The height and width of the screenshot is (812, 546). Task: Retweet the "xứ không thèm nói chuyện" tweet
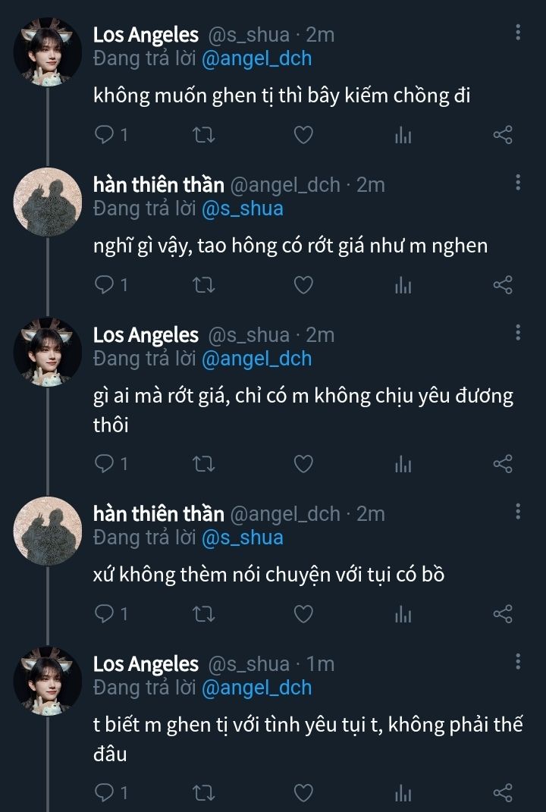click(x=204, y=613)
